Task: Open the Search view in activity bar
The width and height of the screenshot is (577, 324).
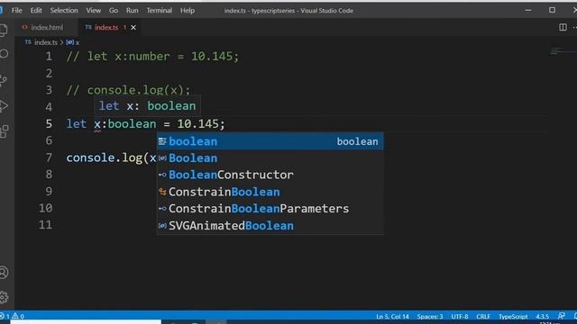Action: [4, 54]
